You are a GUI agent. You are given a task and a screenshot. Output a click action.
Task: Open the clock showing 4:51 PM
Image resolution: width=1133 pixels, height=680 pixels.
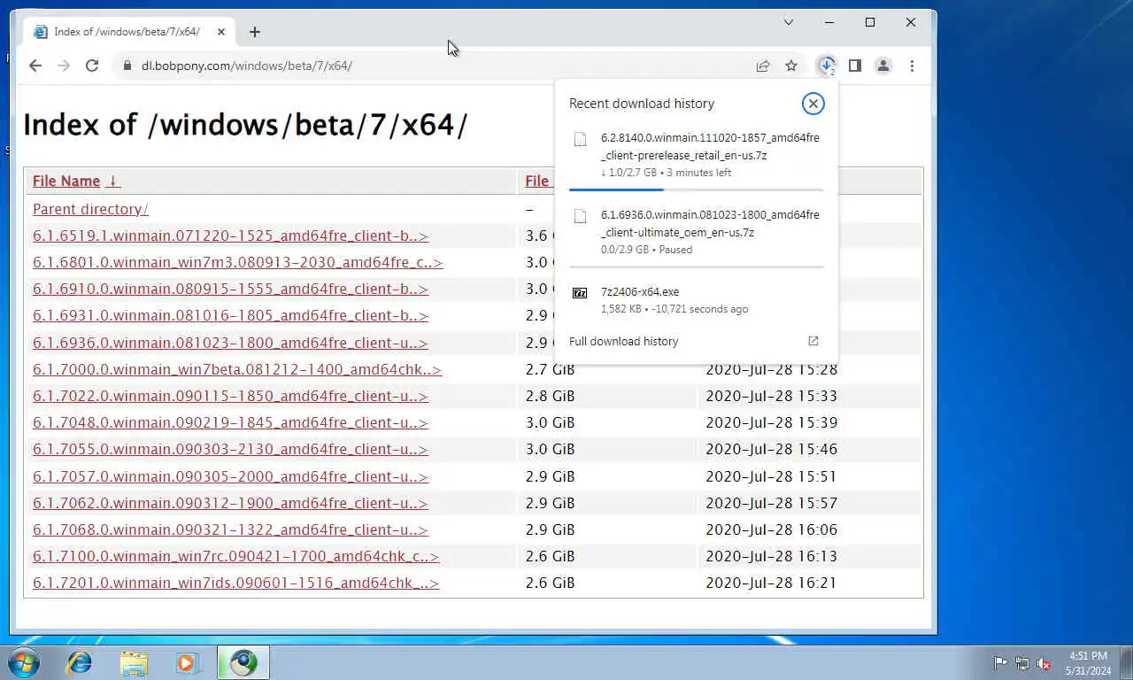tap(1089, 662)
